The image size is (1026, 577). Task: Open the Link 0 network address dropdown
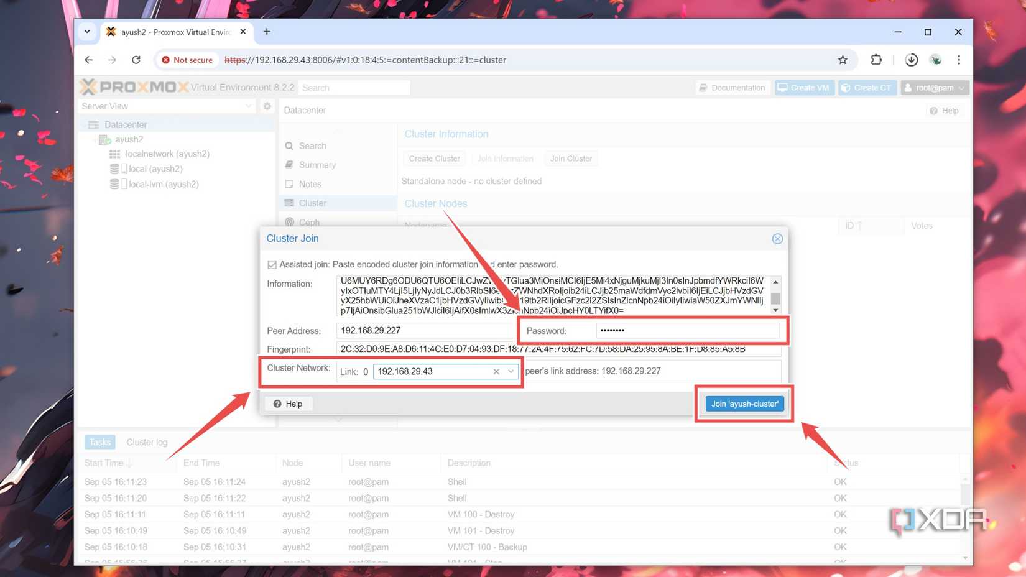(x=510, y=371)
